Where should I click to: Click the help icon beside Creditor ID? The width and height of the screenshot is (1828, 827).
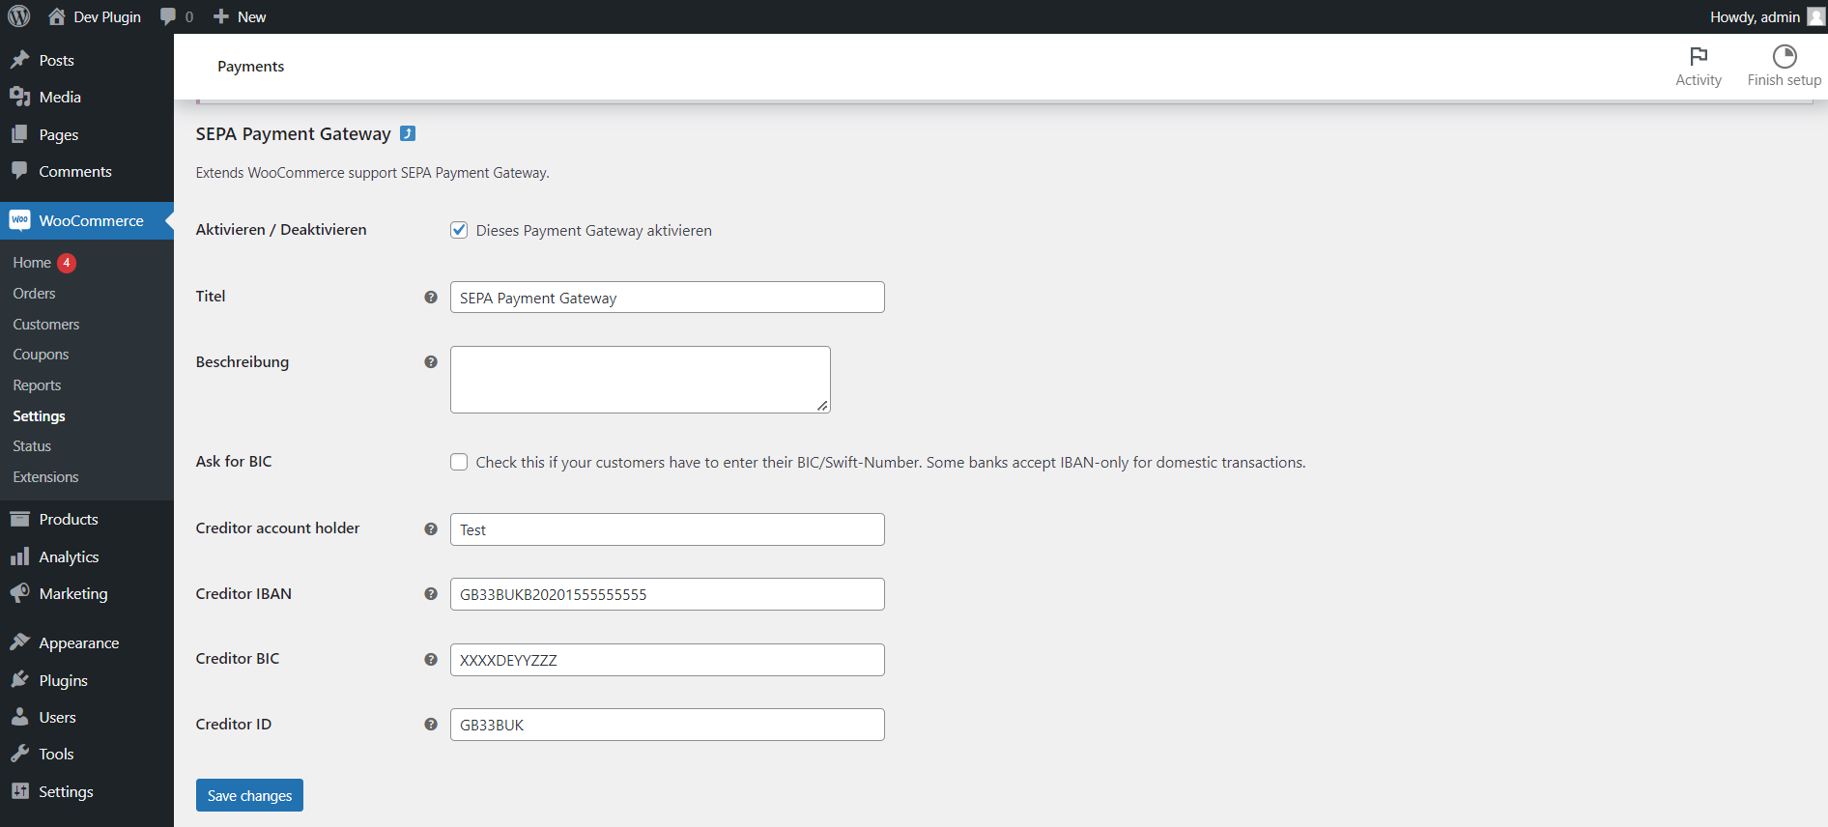point(431,725)
